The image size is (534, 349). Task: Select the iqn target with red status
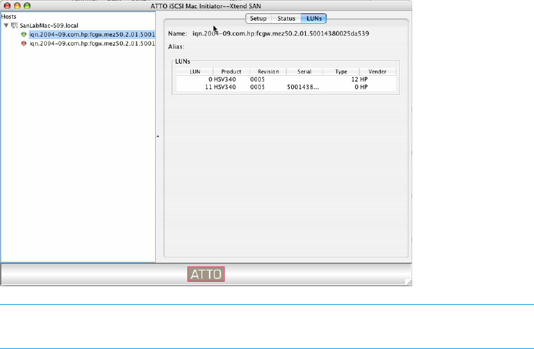click(x=92, y=43)
